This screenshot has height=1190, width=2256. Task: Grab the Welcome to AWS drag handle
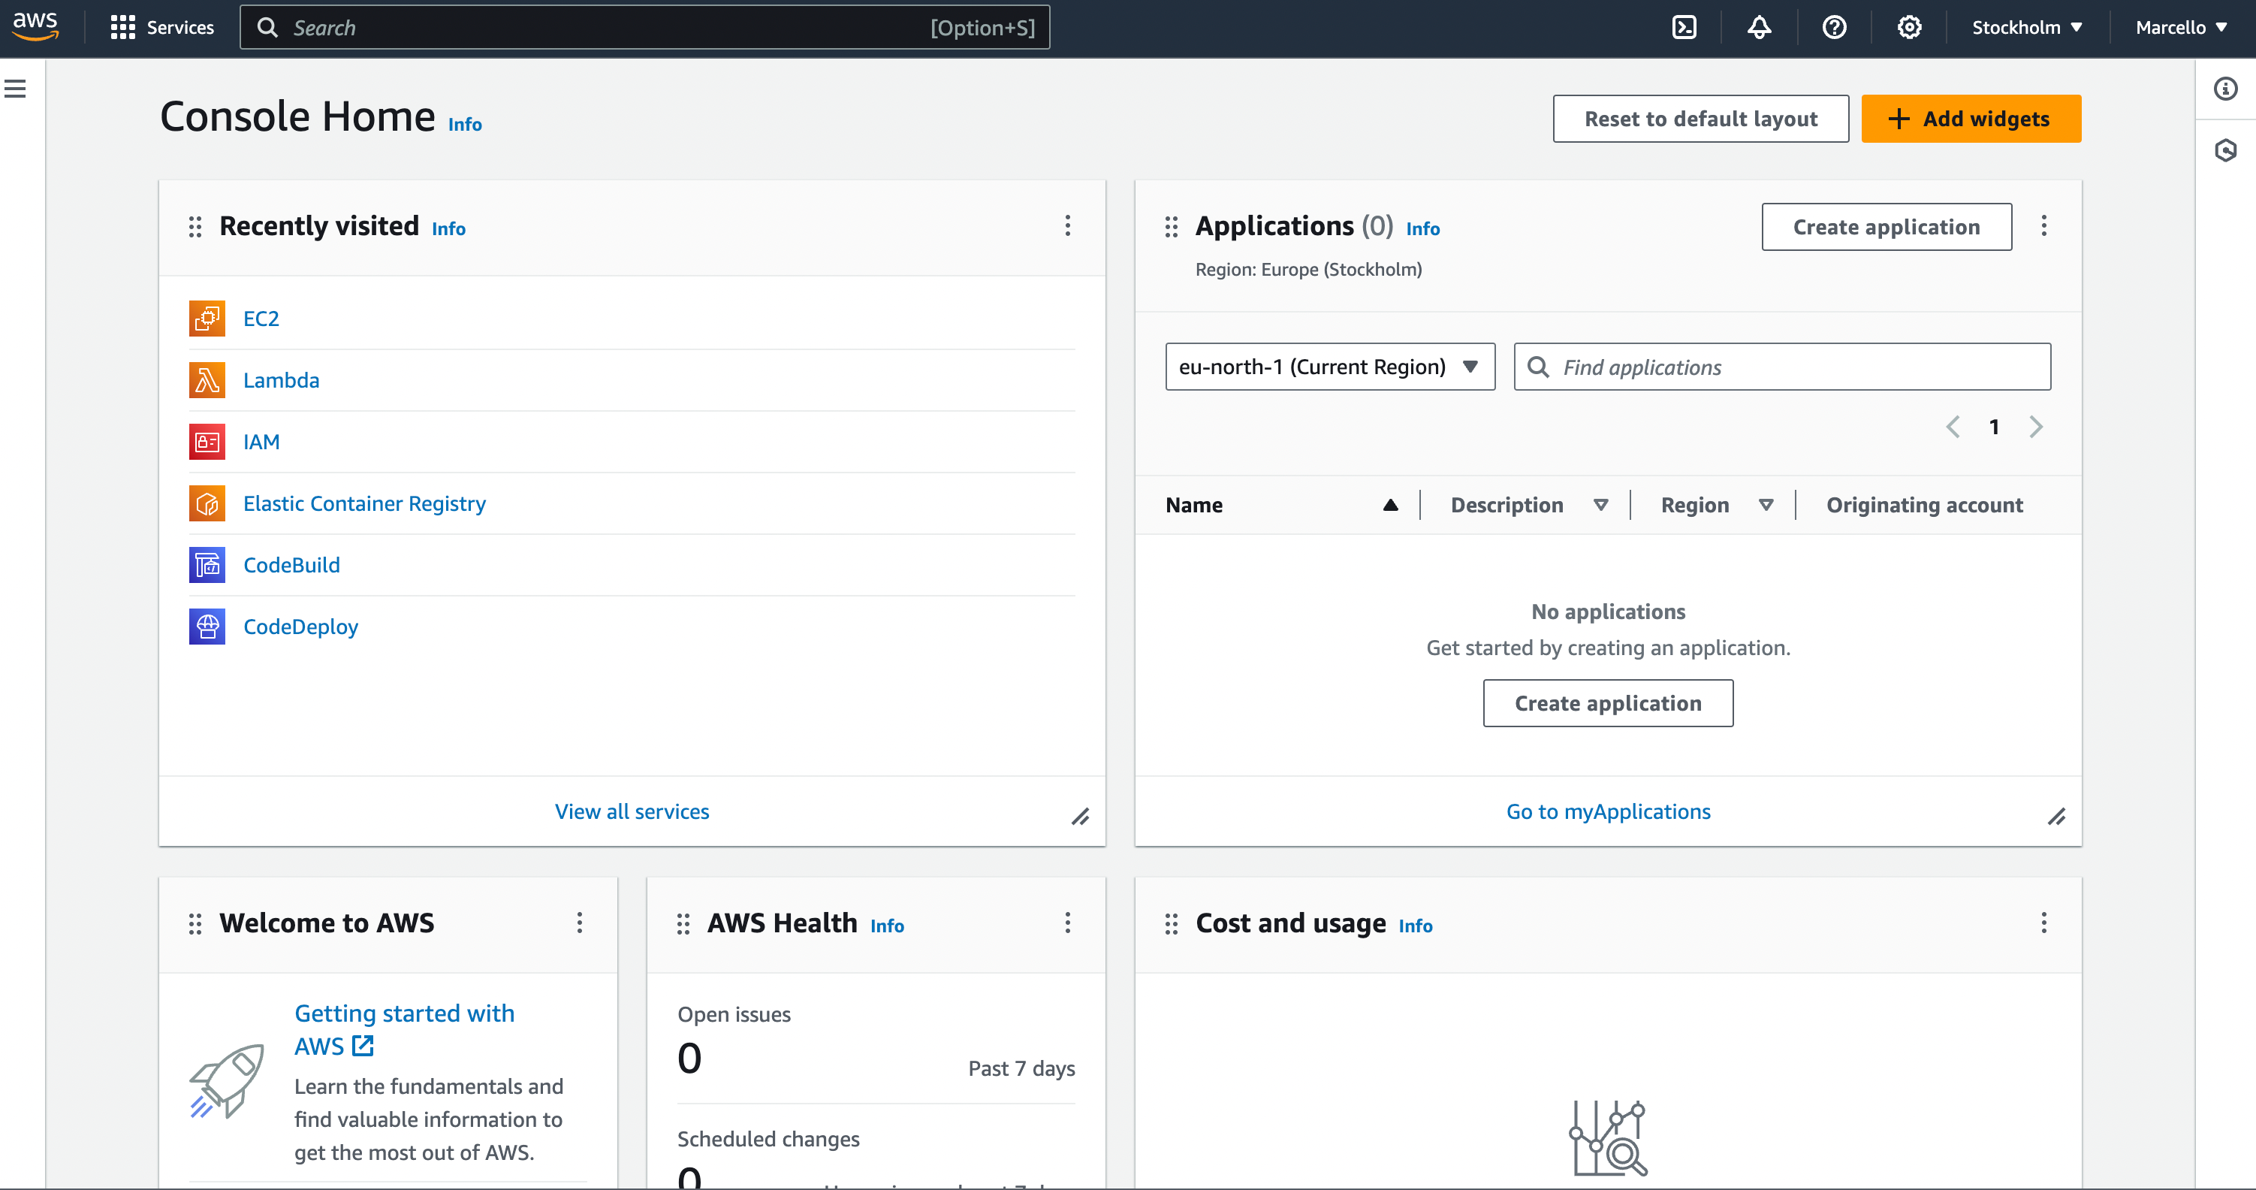coord(195,923)
